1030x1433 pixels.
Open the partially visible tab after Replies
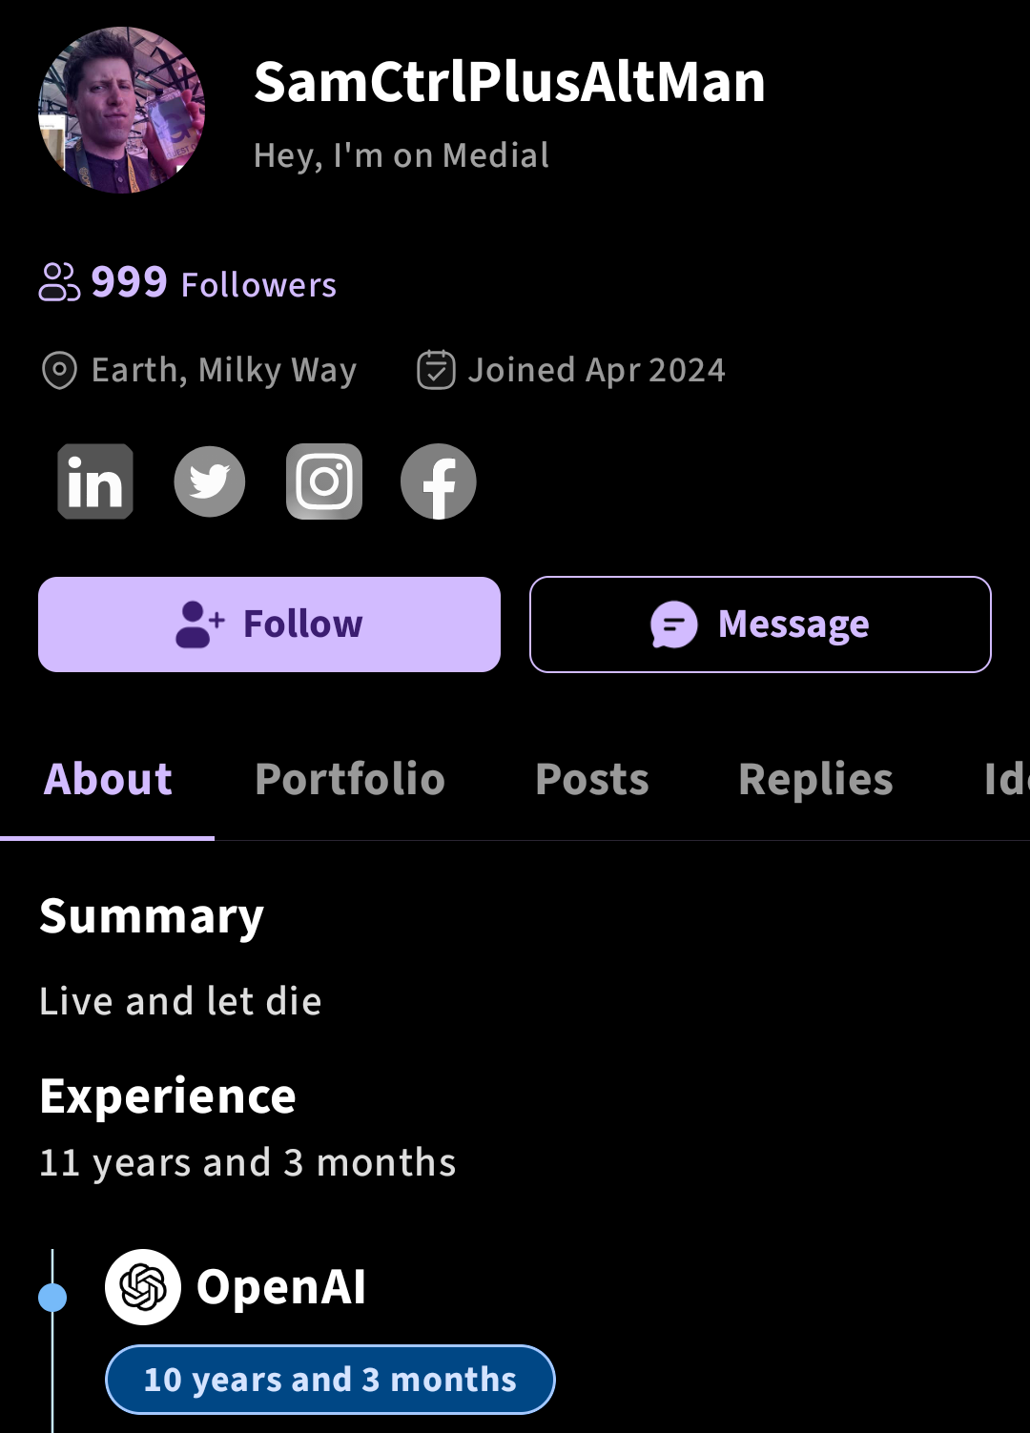tap(1006, 779)
